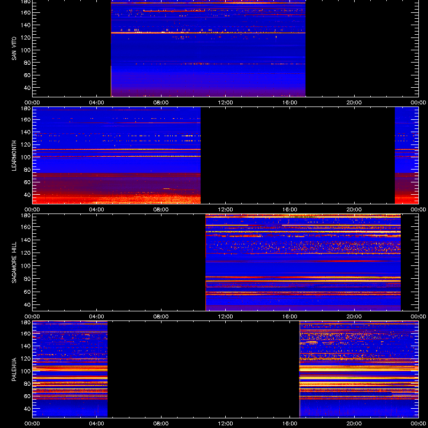Viewport: 428px width, 428px height.
Task: Click the 100 frequency label on San Vito axis
Action: coord(26,50)
